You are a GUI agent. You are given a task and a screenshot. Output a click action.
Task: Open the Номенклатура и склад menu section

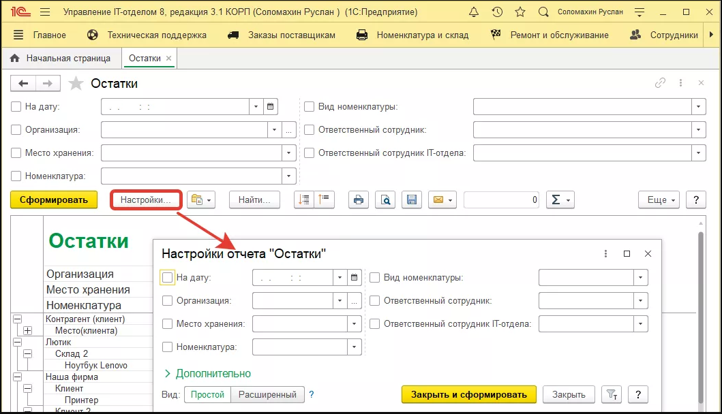tap(413, 35)
